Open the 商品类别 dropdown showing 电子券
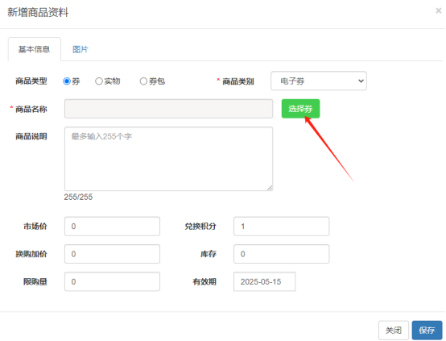The image size is (446, 341). click(x=319, y=81)
